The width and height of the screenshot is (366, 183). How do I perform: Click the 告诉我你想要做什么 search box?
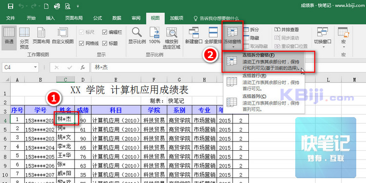click(216, 18)
